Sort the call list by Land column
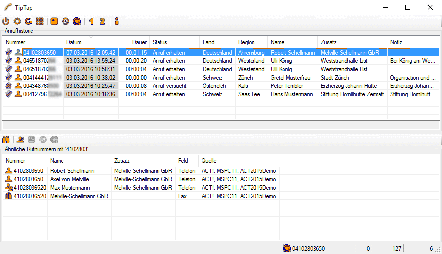 217,42
